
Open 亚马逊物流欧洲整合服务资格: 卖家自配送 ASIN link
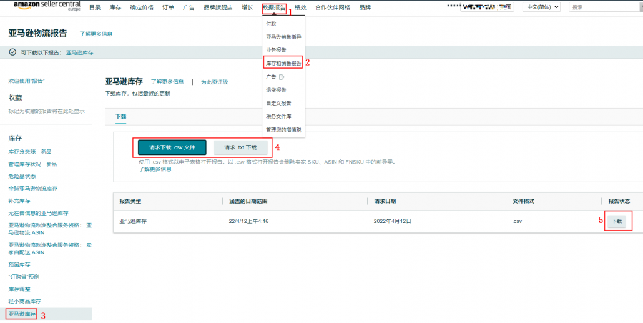click(x=50, y=249)
